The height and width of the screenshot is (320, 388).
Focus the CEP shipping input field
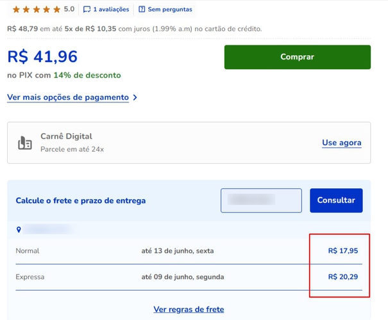coord(261,200)
